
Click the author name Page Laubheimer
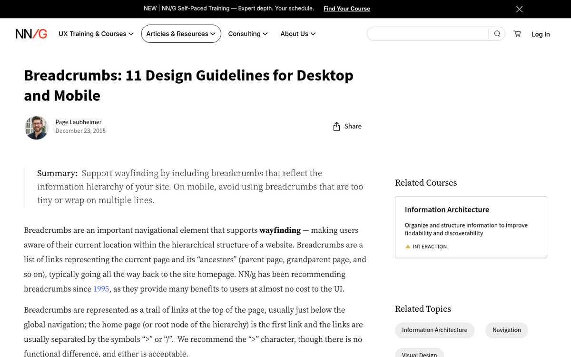(x=78, y=122)
